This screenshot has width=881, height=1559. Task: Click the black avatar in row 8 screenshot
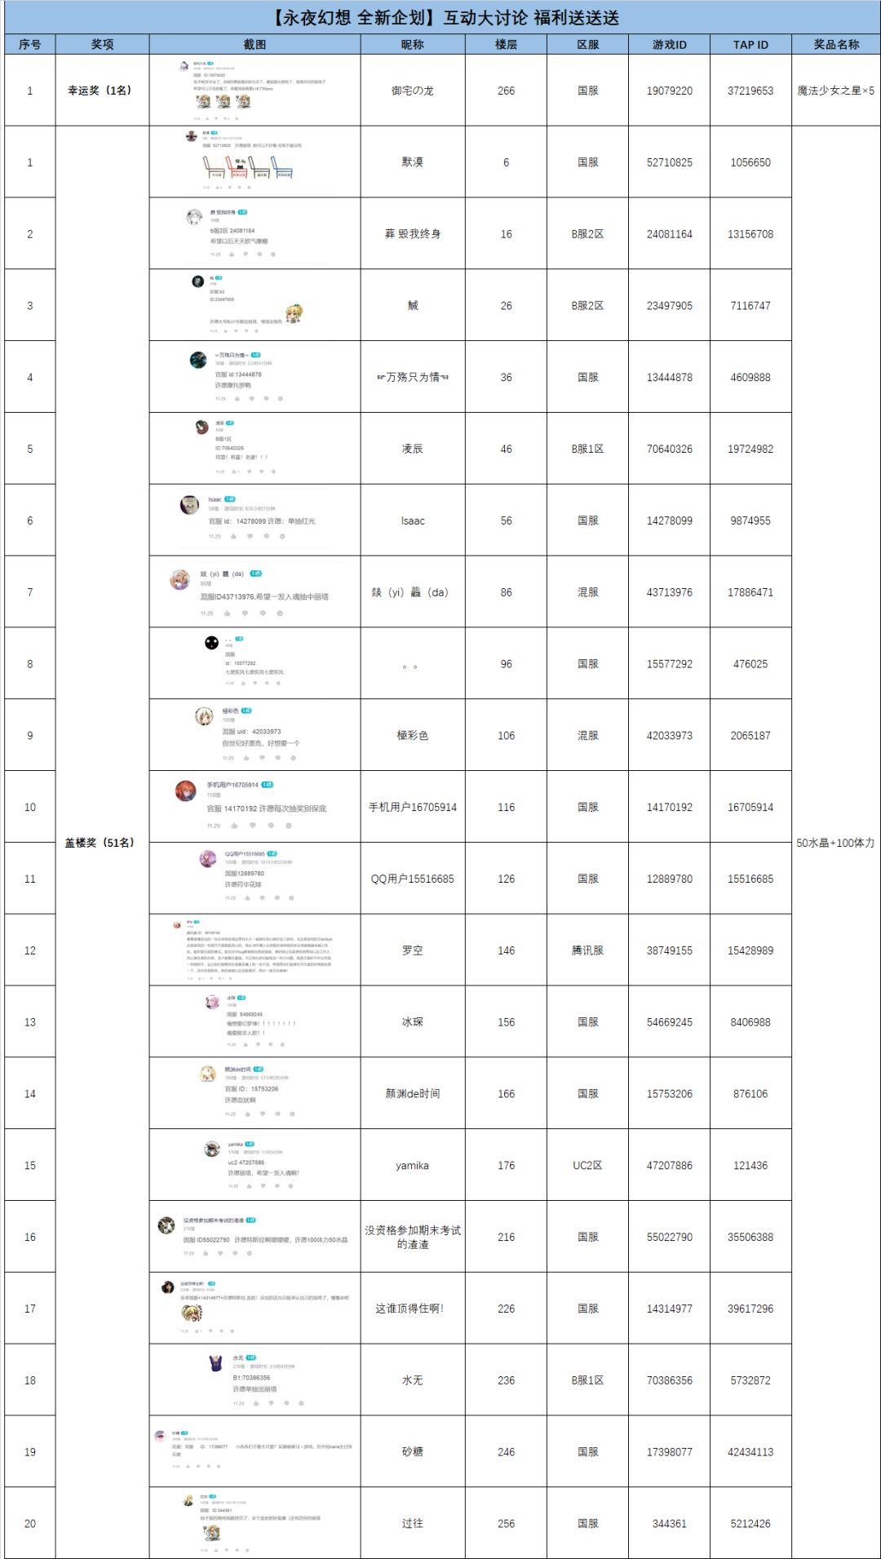(x=212, y=643)
